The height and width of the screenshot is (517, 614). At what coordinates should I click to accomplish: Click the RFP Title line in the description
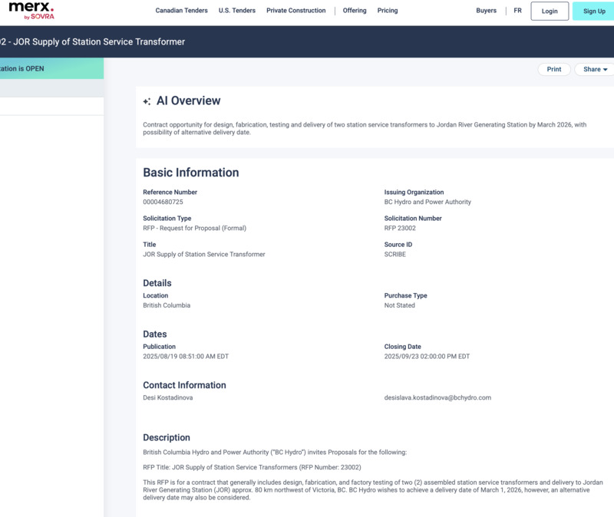click(252, 467)
